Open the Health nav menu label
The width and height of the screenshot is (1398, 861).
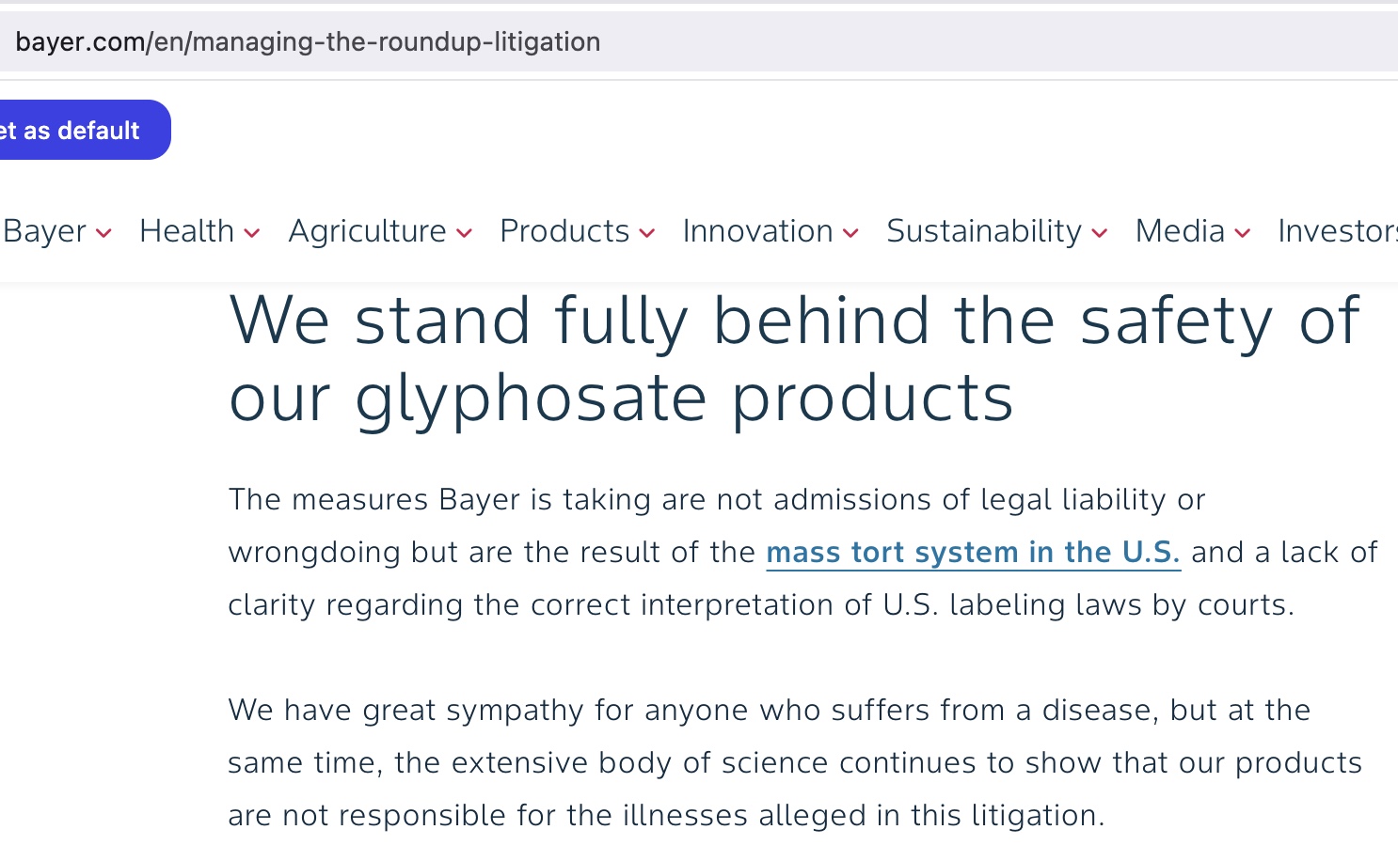186,231
